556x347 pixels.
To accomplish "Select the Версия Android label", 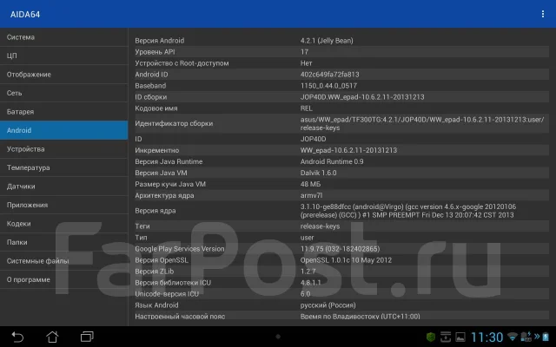I will pos(160,41).
